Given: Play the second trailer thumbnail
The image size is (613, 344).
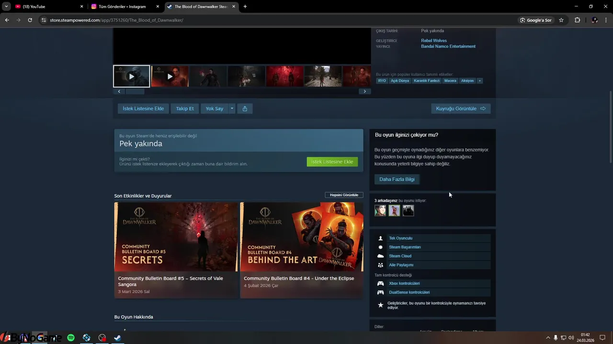Looking at the screenshot, I should pos(170,76).
